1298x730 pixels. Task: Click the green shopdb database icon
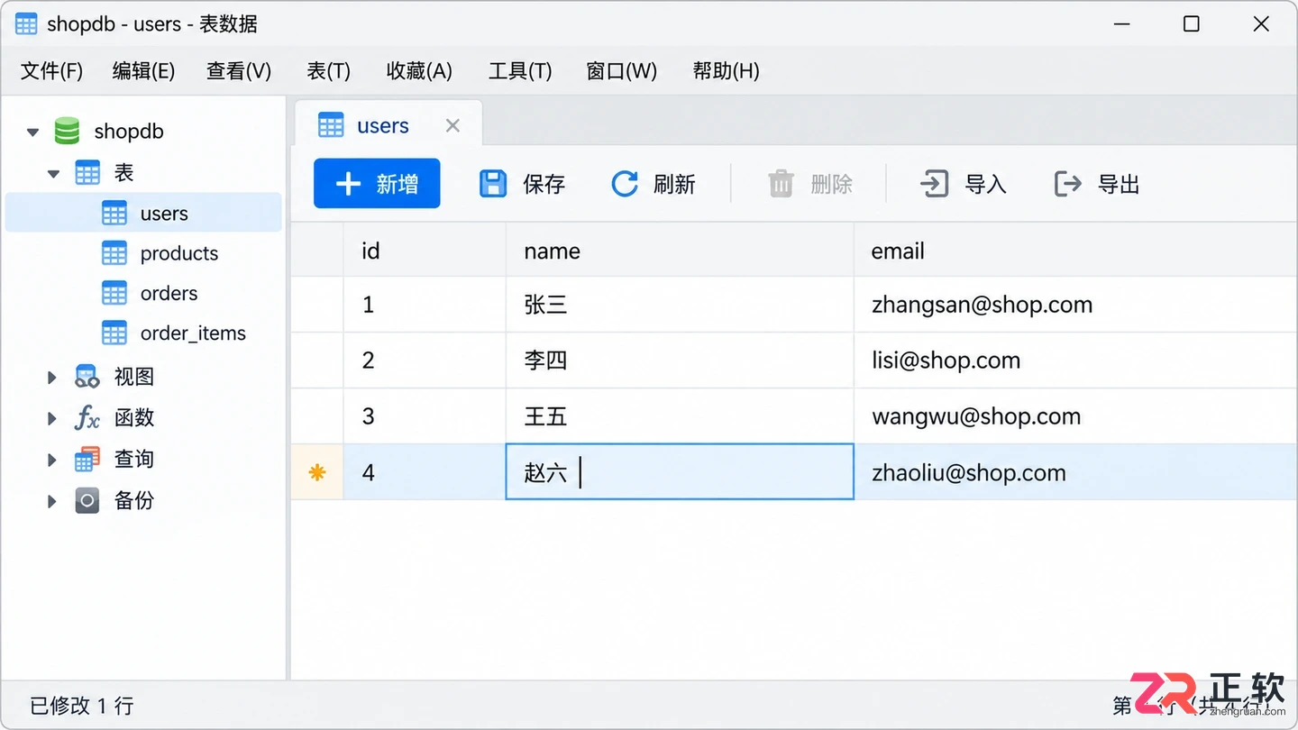pyautogui.click(x=67, y=131)
